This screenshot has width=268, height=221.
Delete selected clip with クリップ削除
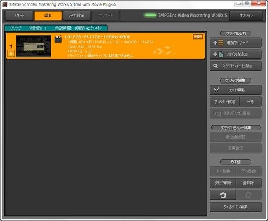223,183
